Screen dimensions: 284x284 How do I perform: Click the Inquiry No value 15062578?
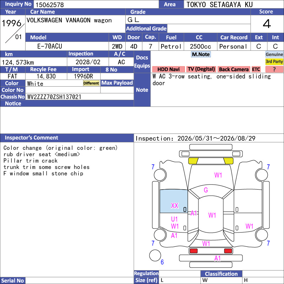coord(50,5)
